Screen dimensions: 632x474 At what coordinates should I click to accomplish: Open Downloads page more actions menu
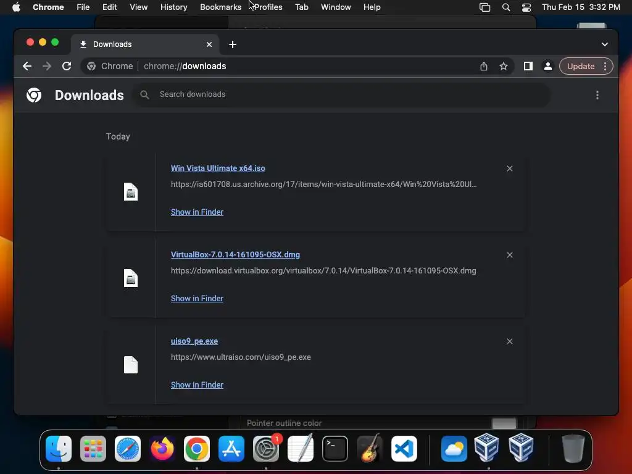[597, 95]
